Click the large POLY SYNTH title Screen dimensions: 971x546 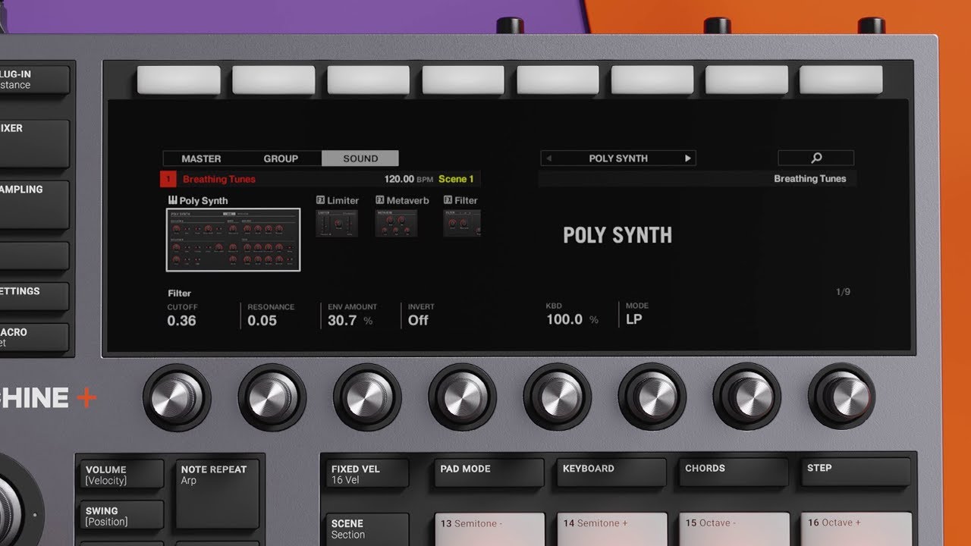click(617, 235)
